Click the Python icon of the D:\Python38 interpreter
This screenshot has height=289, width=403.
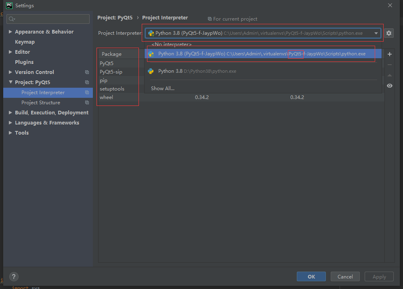151,71
